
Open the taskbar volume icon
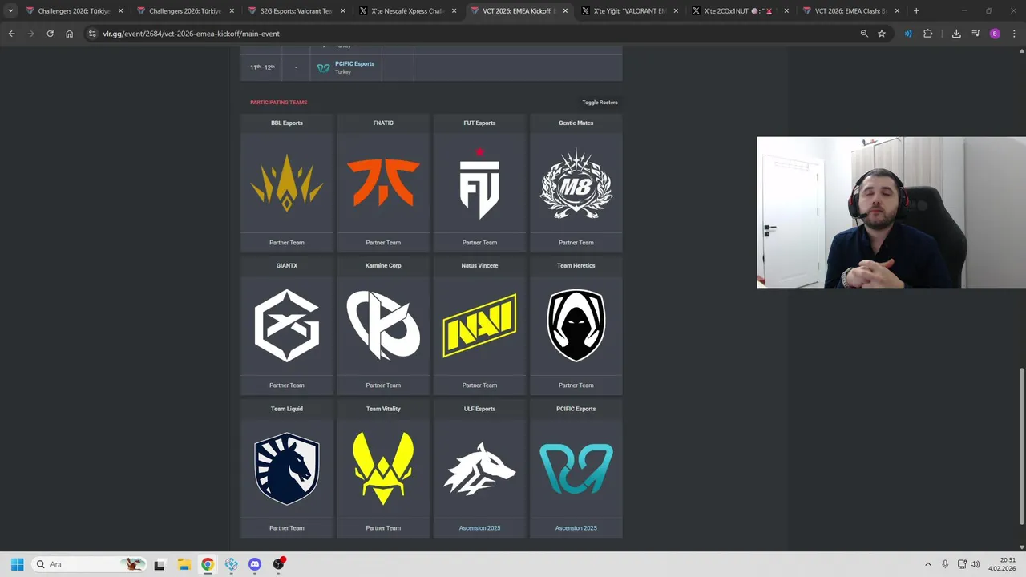976,564
